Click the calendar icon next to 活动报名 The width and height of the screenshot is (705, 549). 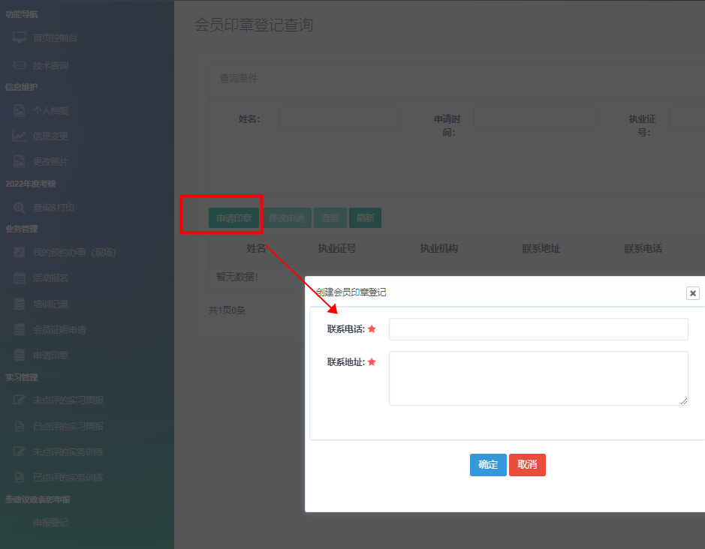pyautogui.click(x=20, y=278)
